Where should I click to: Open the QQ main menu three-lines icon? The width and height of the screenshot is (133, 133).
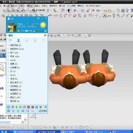click(9, 111)
